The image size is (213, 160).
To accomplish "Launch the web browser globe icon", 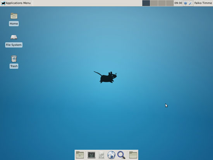I will (x=111, y=155).
